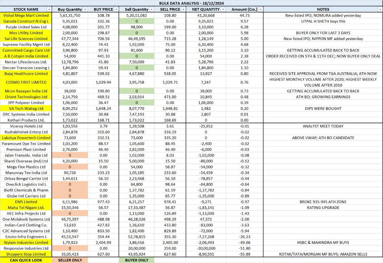Click the note UTPAL H SHETH buys this

pos(323,21)
